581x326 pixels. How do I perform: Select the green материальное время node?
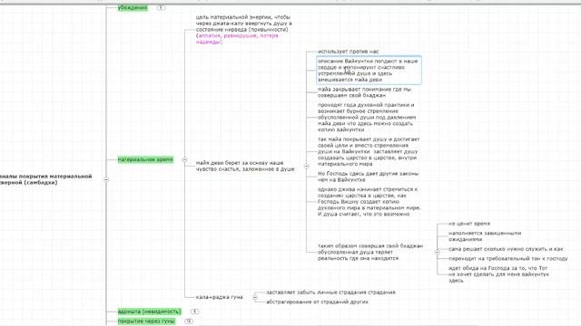pos(145,159)
